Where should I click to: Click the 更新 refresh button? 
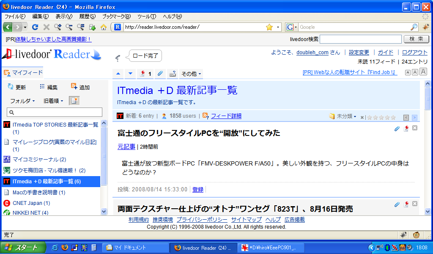[x=16, y=87]
